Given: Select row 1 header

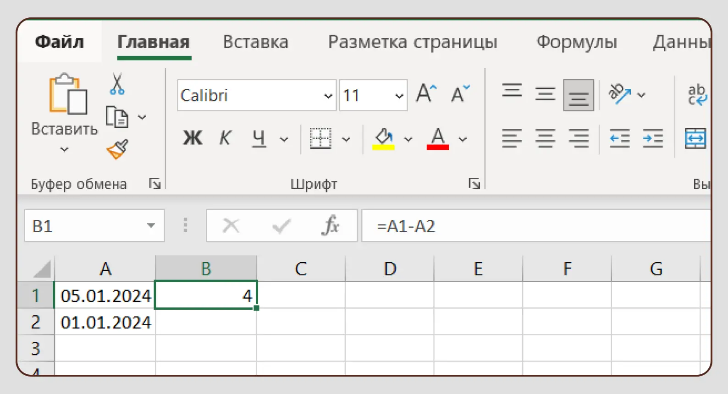Looking at the screenshot, I should 36,295.
